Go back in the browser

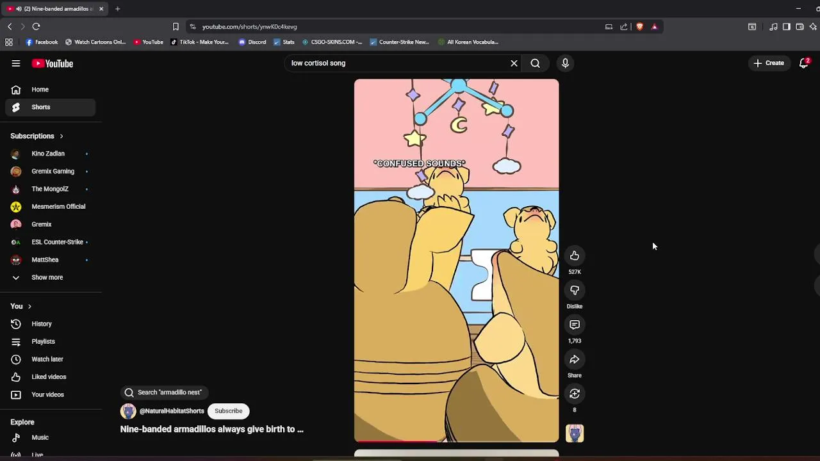tap(10, 26)
